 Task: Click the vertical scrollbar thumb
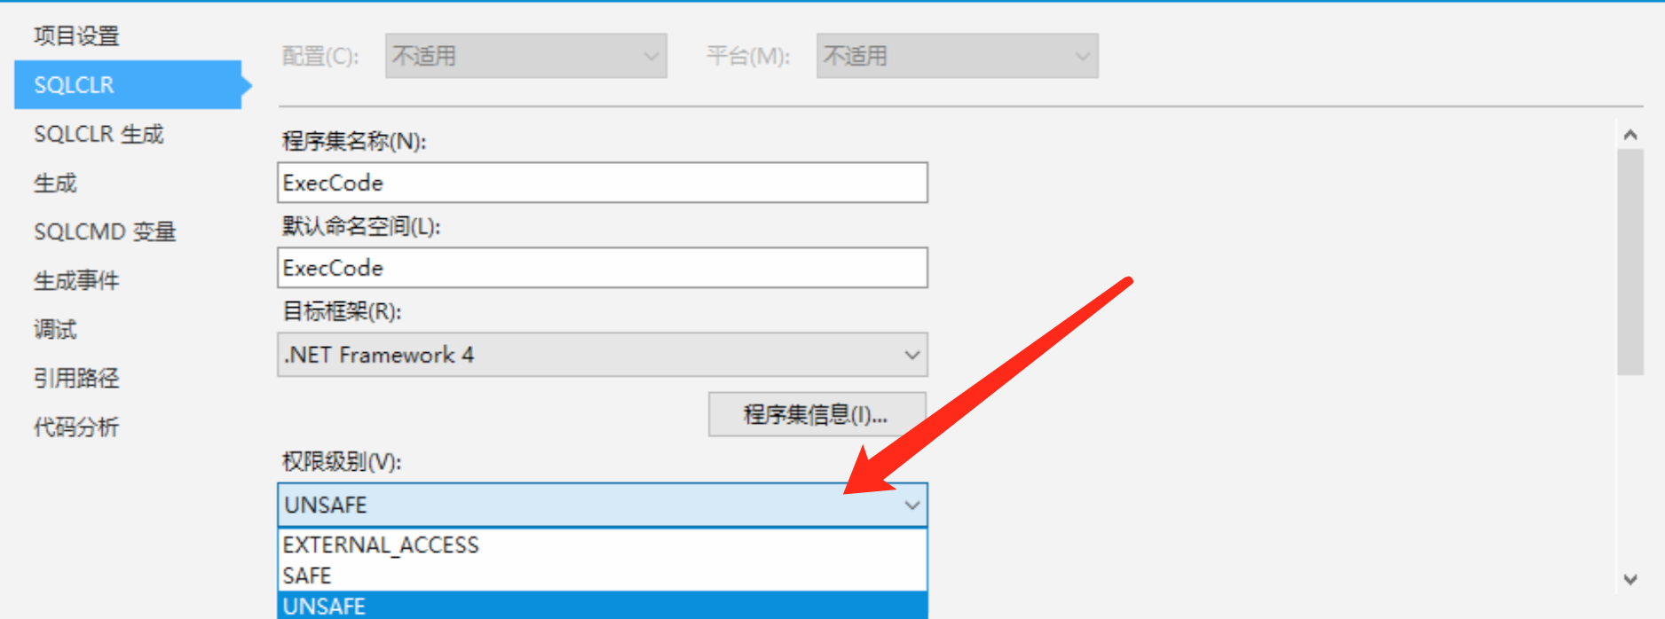pyautogui.click(x=1630, y=262)
